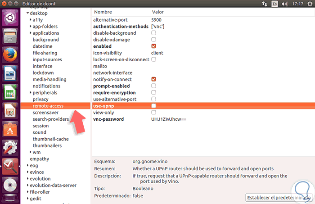Open System Settings gear icon
The width and height of the screenshot is (315, 204).
coord(10,147)
